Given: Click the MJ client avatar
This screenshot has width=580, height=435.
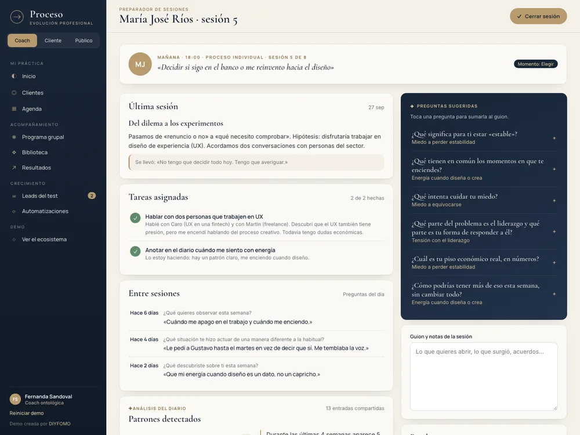Looking at the screenshot, I should [x=140, y=64].
